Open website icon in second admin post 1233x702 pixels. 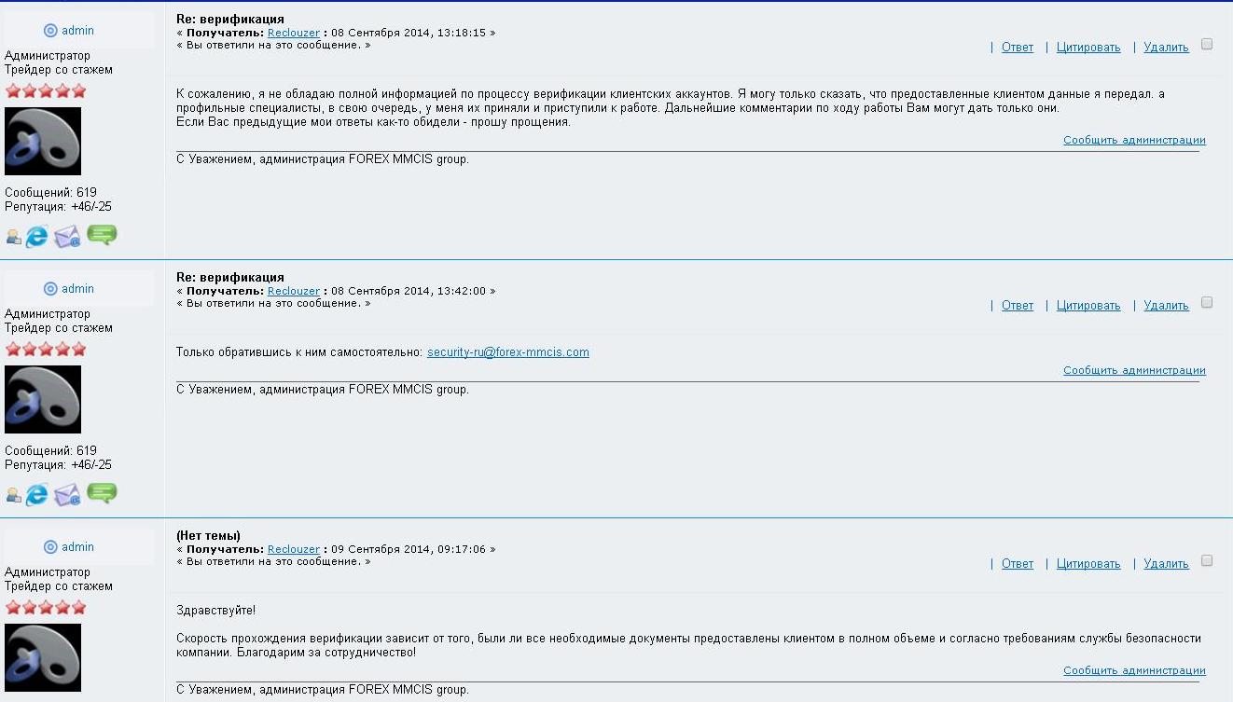click(36, 495)
